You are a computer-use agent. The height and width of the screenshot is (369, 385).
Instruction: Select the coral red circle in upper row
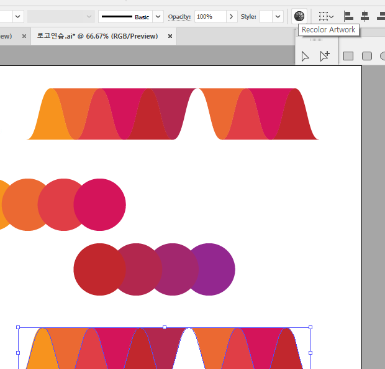point(59,205)
